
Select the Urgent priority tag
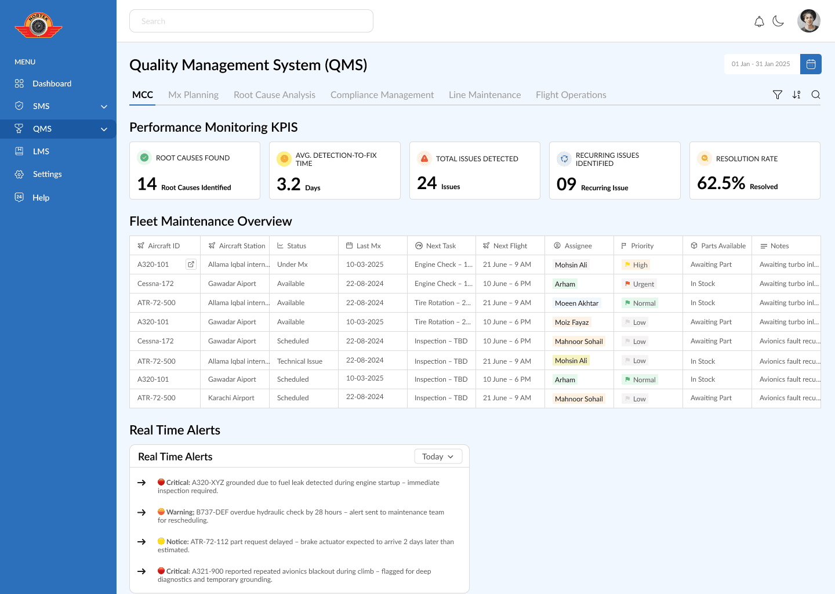pyautogui.click(x=639, y=284)
